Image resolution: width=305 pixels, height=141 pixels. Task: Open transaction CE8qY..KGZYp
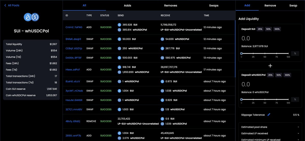74,48
